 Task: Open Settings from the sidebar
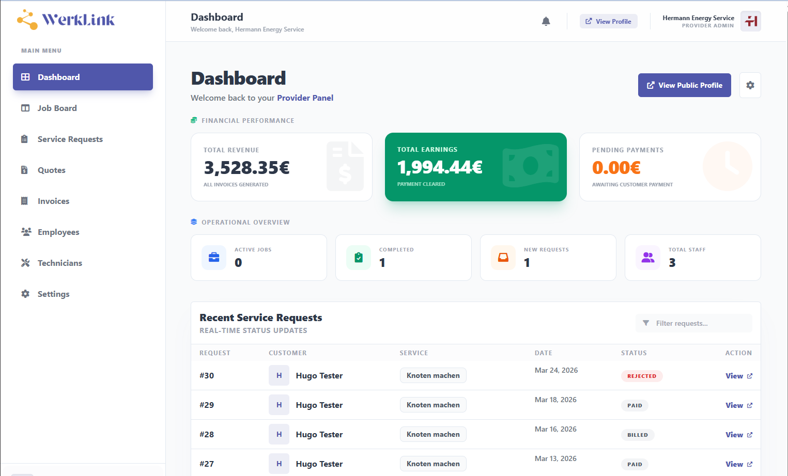pos(53,294)
